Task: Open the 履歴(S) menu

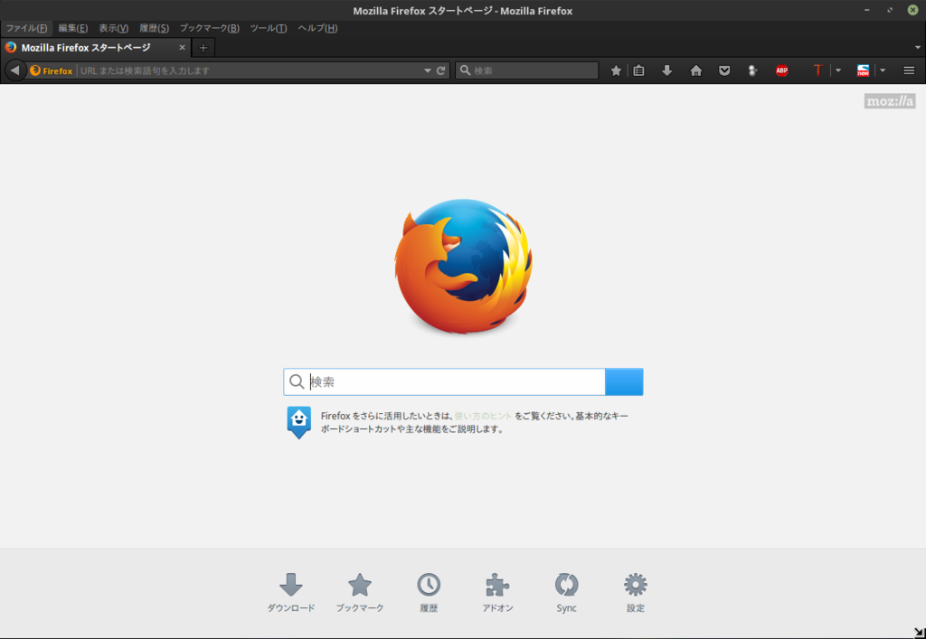Action: [154, 28]
